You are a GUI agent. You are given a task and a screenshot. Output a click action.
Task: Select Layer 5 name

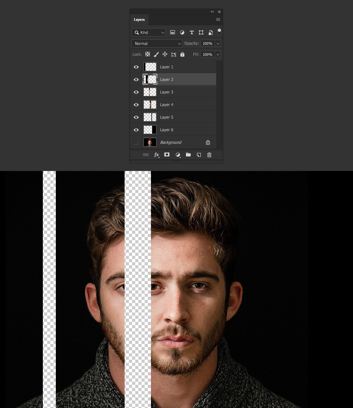pos(167,118)
